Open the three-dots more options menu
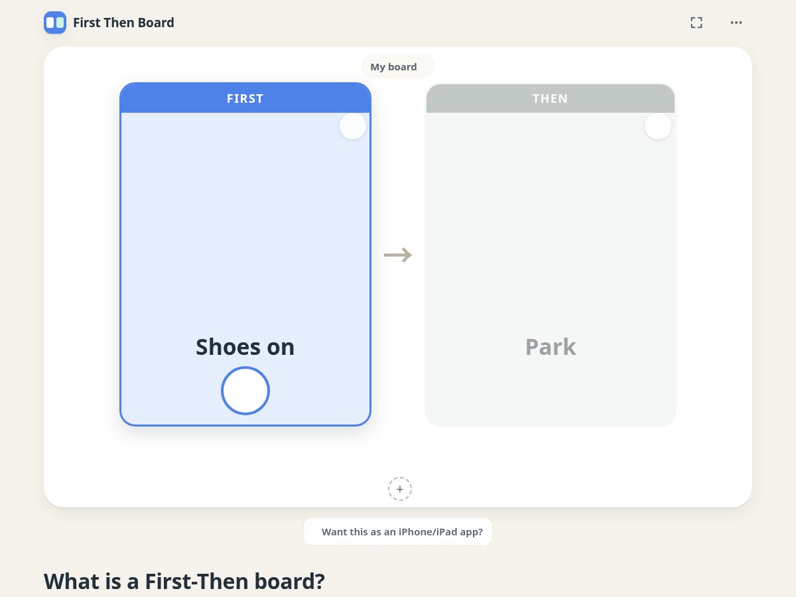This screenshot has height=597, width=796. [736, 23]
